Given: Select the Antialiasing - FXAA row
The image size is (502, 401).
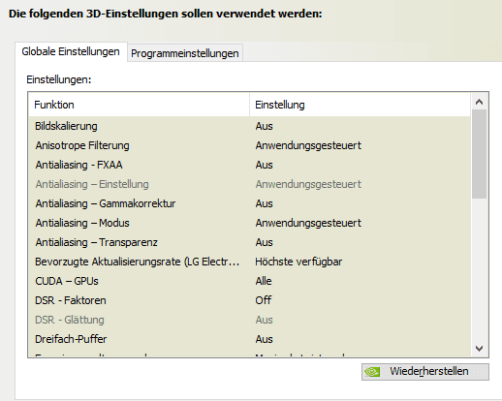Looking at the screenshot, I should (x=249, y=165).
